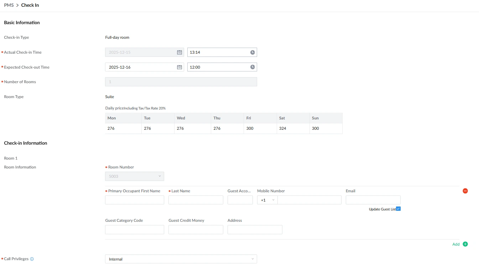Viewport: 479px width, 268px height.
Task: Open the Call Privileges dropdown set to Internal
Action: 181,259
